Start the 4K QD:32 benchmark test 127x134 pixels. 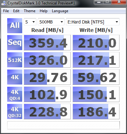click(x=15, y=111)
